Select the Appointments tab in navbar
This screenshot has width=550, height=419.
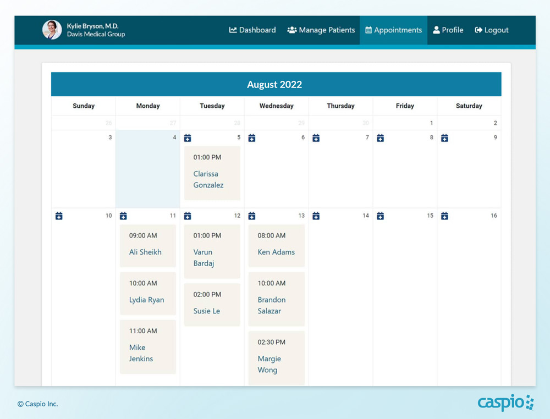click(x=393, y=30)
